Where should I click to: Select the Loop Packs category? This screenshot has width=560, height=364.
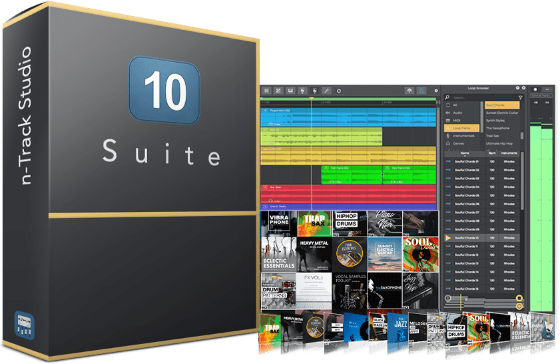[x=462, y=128]
